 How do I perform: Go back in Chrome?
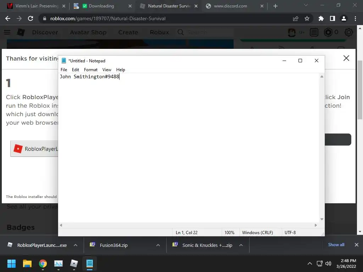(x=8, y=18)
